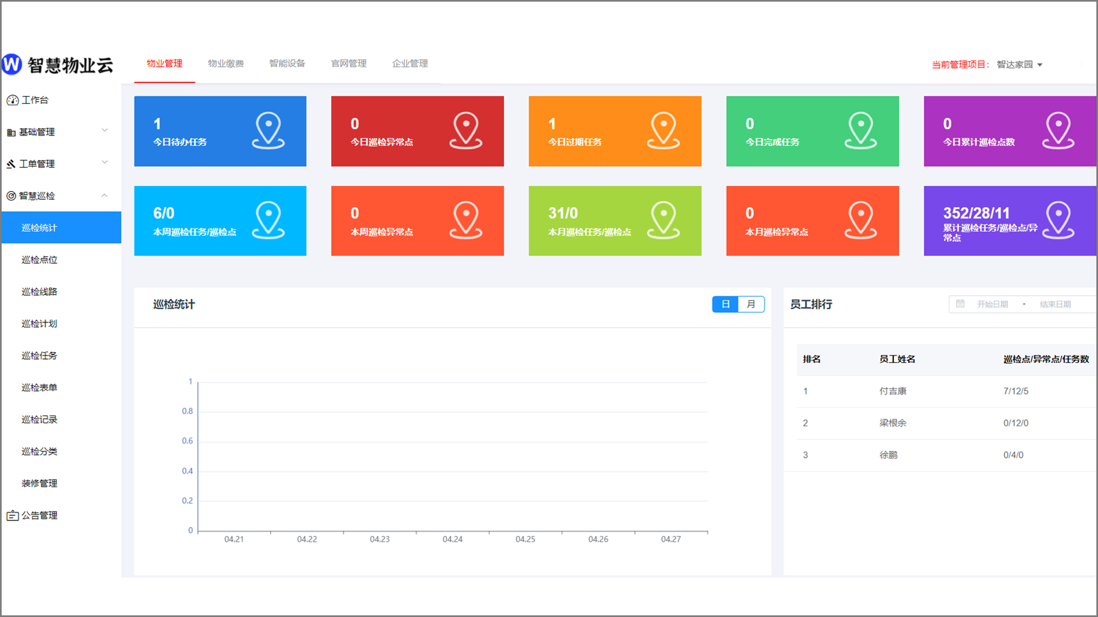Switch chart view to 日 (day)
1098x617 pixels.
point(725,304)
